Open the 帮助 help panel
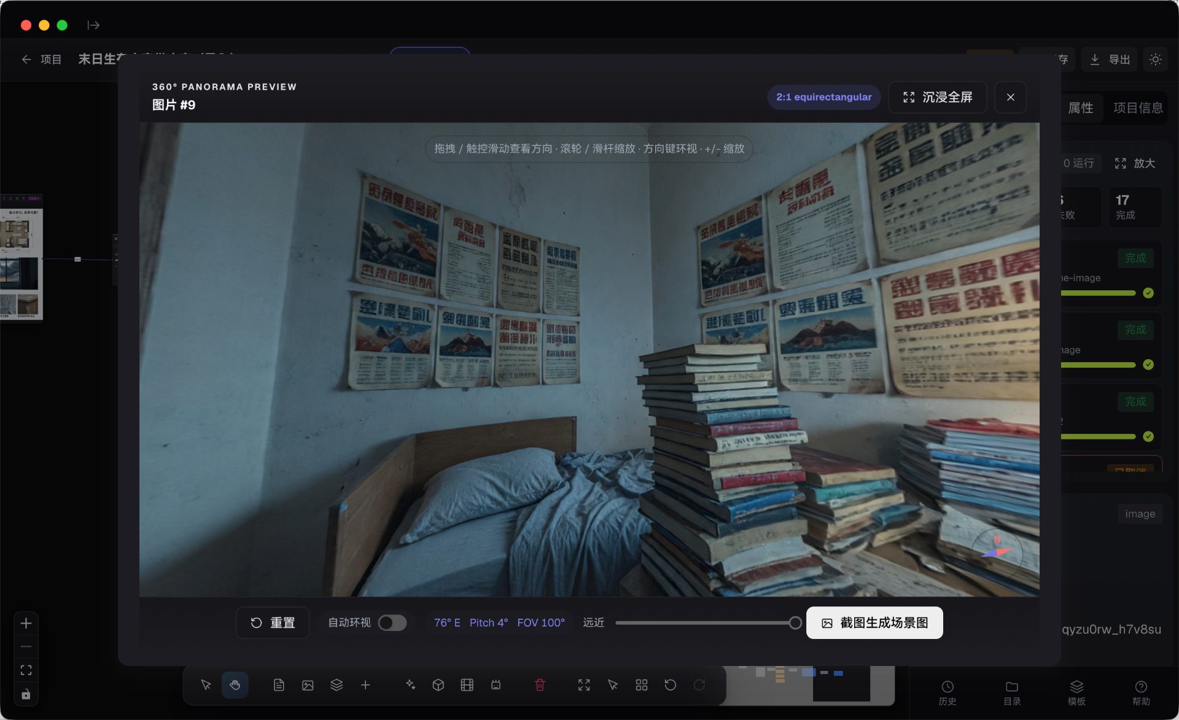Viewport: 1179px width, 720px height. click(x=1141, y=693)
